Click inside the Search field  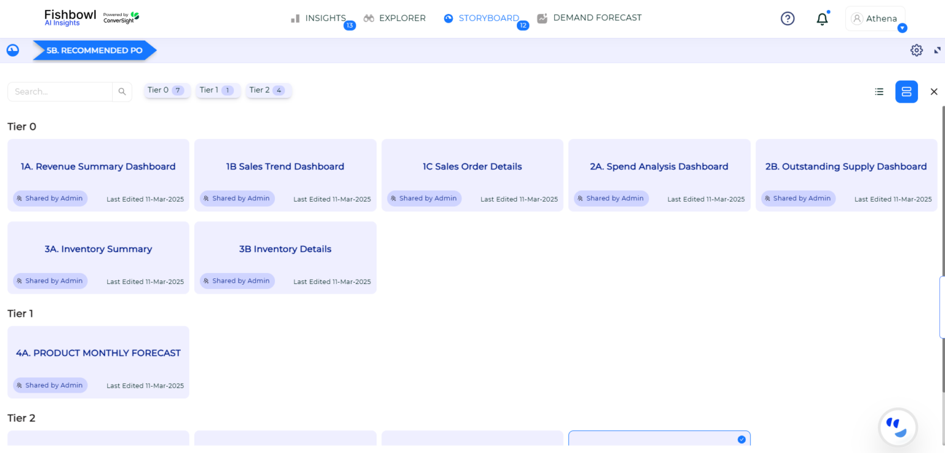[x=60, y=92]
